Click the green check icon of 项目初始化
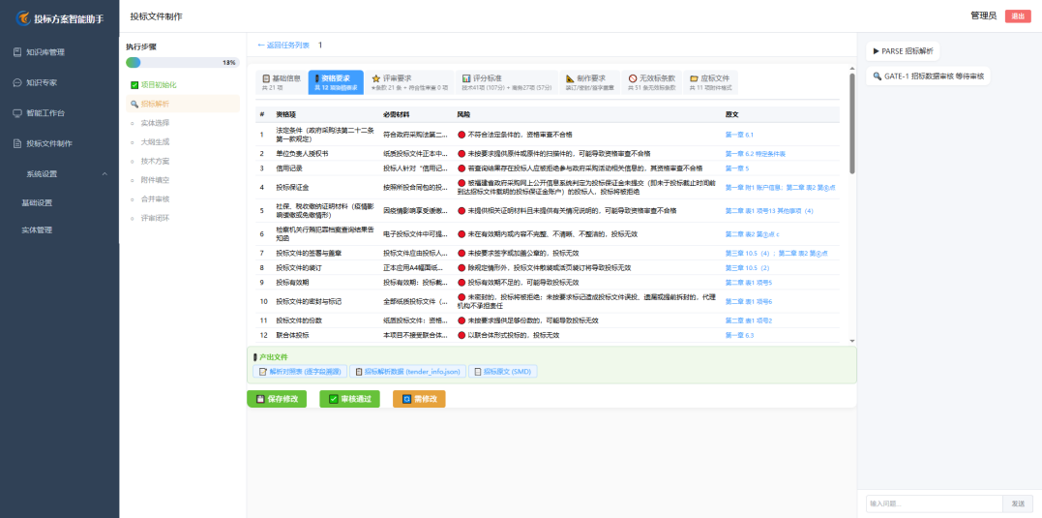This screenshot has width=1042, height=518. pos(134,85)
